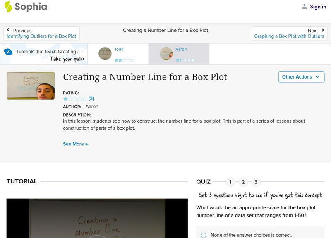Click Aaron's round avatar thumbnail
The width and height of the screenshot is (331, 238).
tap(166, 54)
